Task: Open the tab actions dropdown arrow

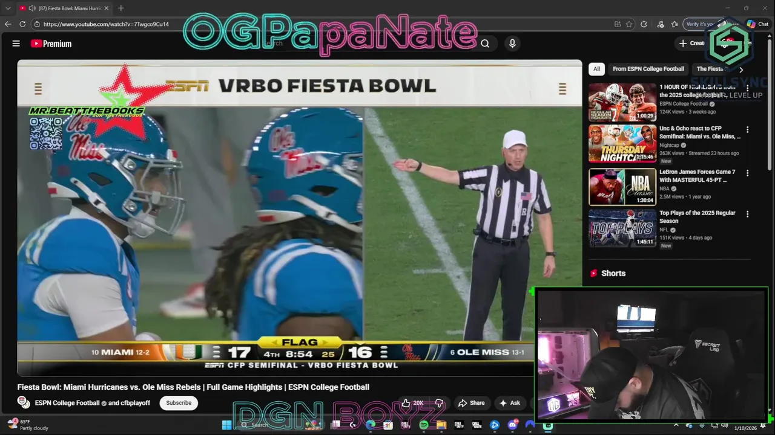Action: click(8, 8)
